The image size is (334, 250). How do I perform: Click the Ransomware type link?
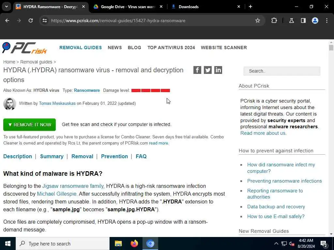(x=87, y=90)
